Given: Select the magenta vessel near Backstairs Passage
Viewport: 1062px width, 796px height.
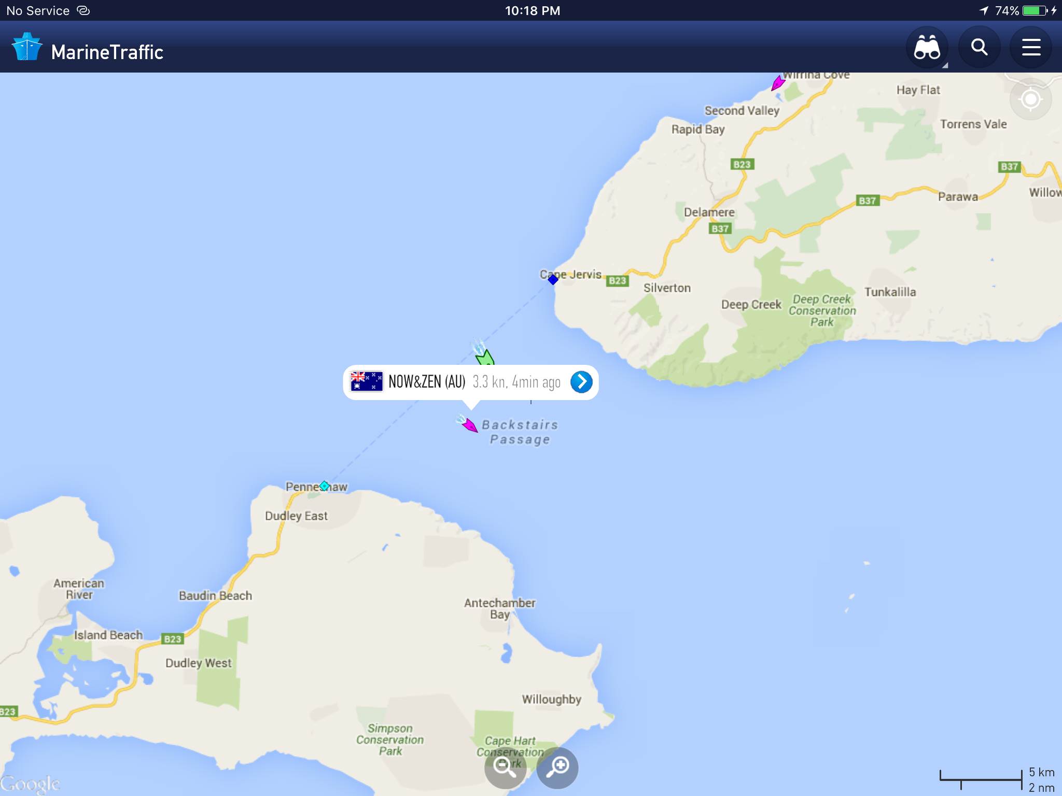Looking at the screenshot, I should (x=469, y=425).
